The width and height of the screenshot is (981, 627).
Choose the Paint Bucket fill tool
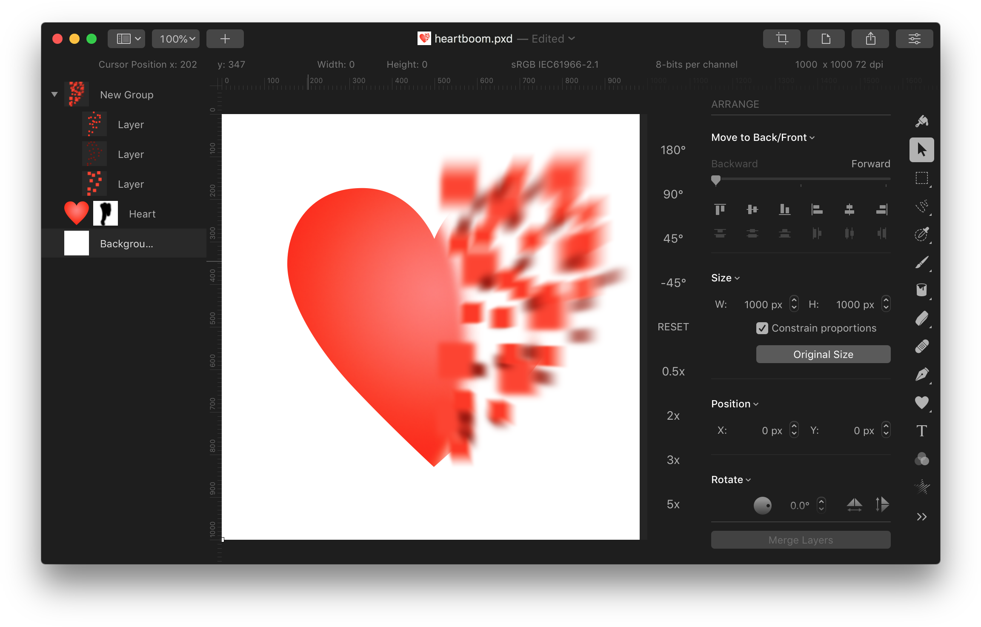click(921, 290)
